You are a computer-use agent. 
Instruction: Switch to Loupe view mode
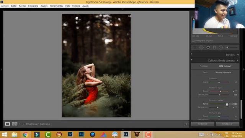(x=7, y=124)
